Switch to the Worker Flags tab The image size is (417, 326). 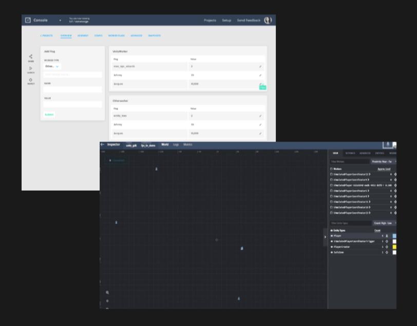(116, 35)
